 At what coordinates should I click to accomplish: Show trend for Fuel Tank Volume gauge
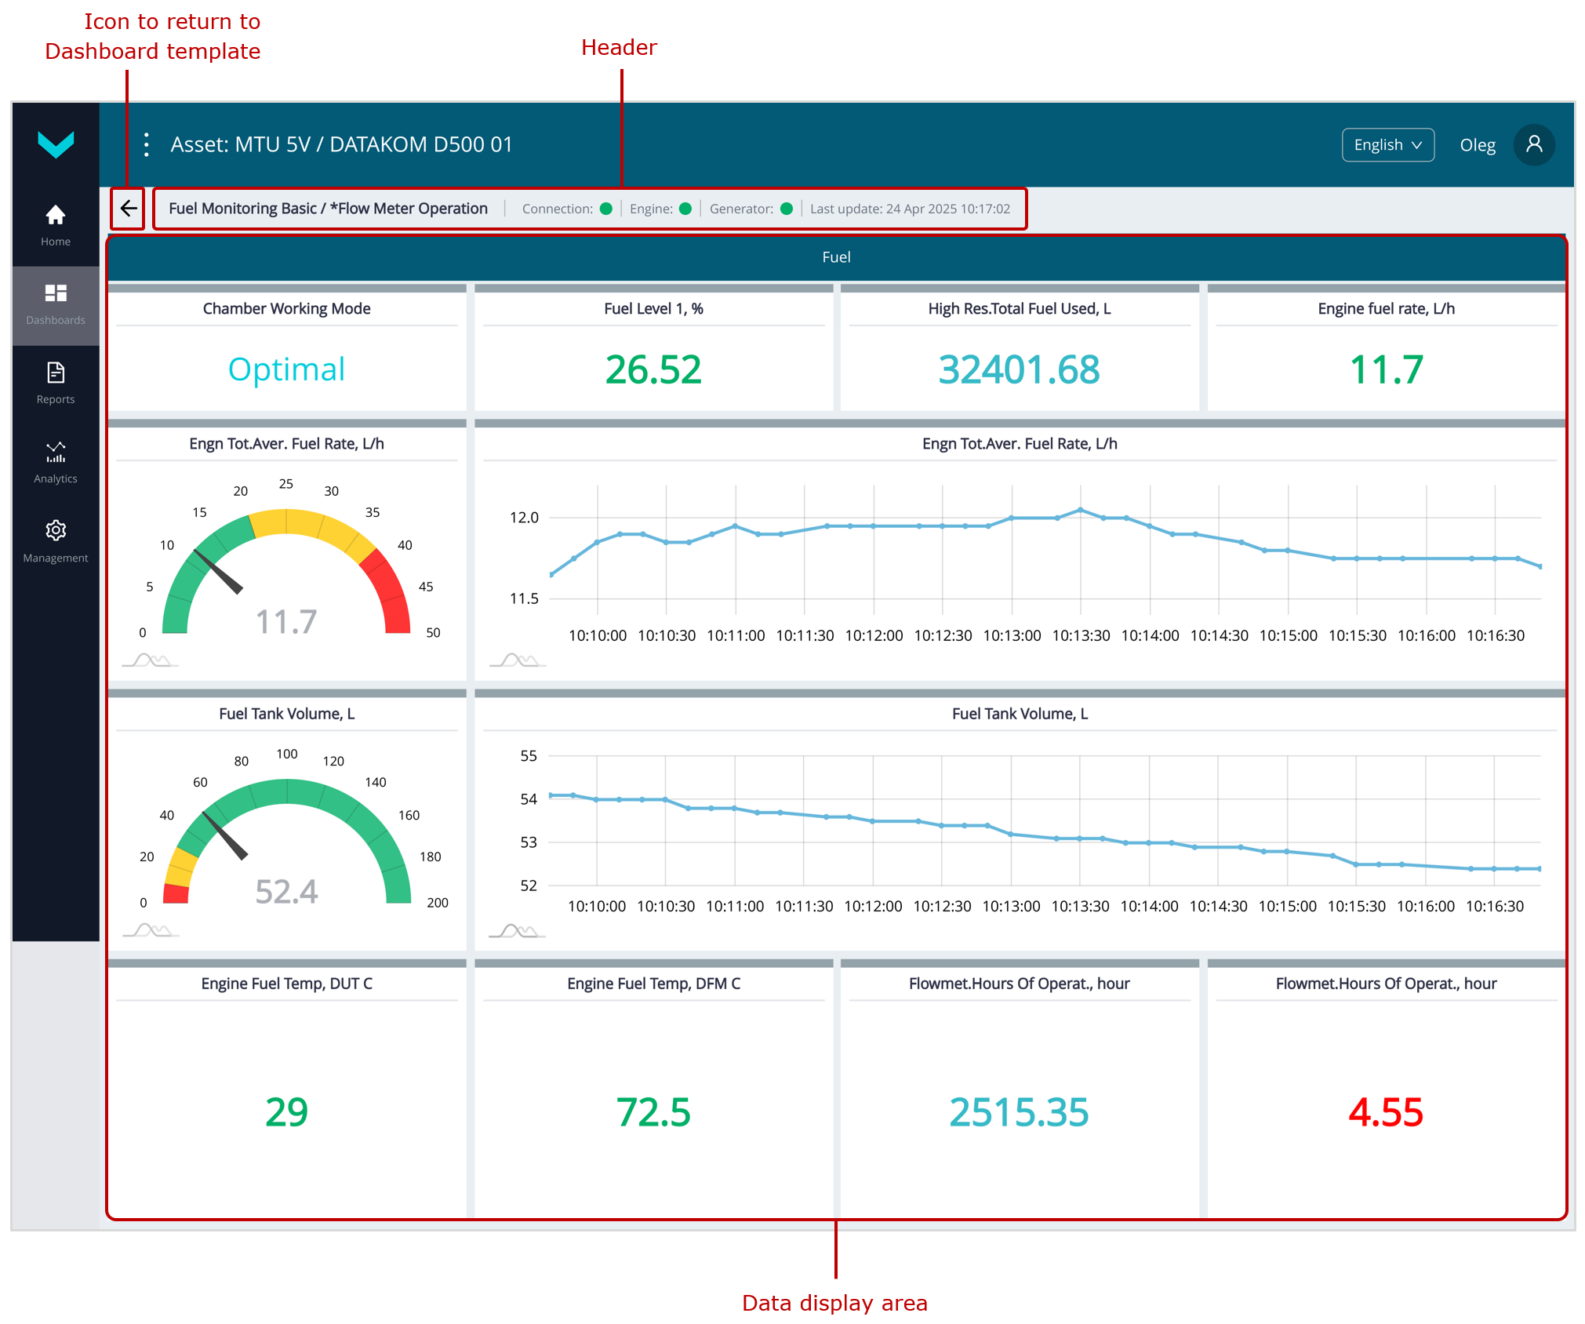[148, 931]
